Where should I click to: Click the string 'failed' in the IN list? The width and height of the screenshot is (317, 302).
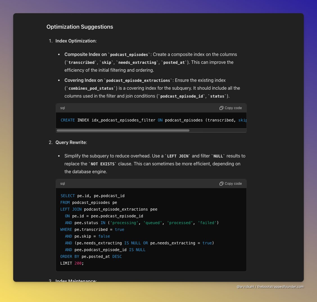207,223
